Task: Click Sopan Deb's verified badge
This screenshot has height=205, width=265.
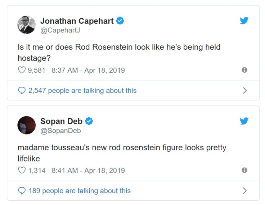Action: 89,122
